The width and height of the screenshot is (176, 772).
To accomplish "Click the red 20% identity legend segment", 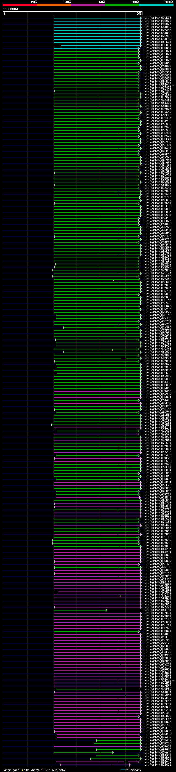I will (20, 5).
